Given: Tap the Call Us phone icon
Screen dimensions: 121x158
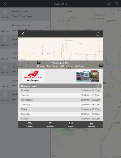Looking at the screenshot, I should coord(29,123).
